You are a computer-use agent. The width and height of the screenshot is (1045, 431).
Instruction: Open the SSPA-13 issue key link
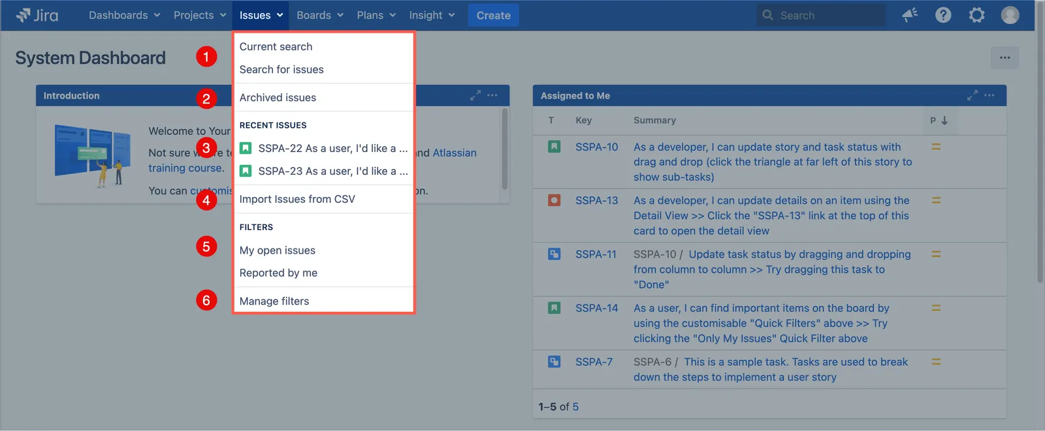tap(596, 200)
